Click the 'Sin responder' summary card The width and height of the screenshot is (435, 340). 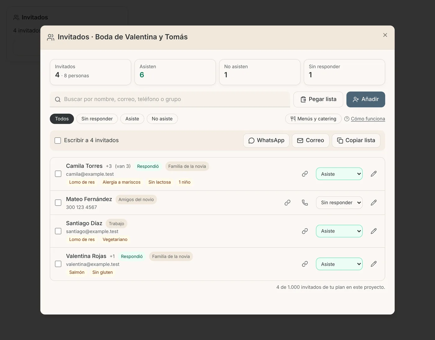pyautogui.click(x=344, y=72)
